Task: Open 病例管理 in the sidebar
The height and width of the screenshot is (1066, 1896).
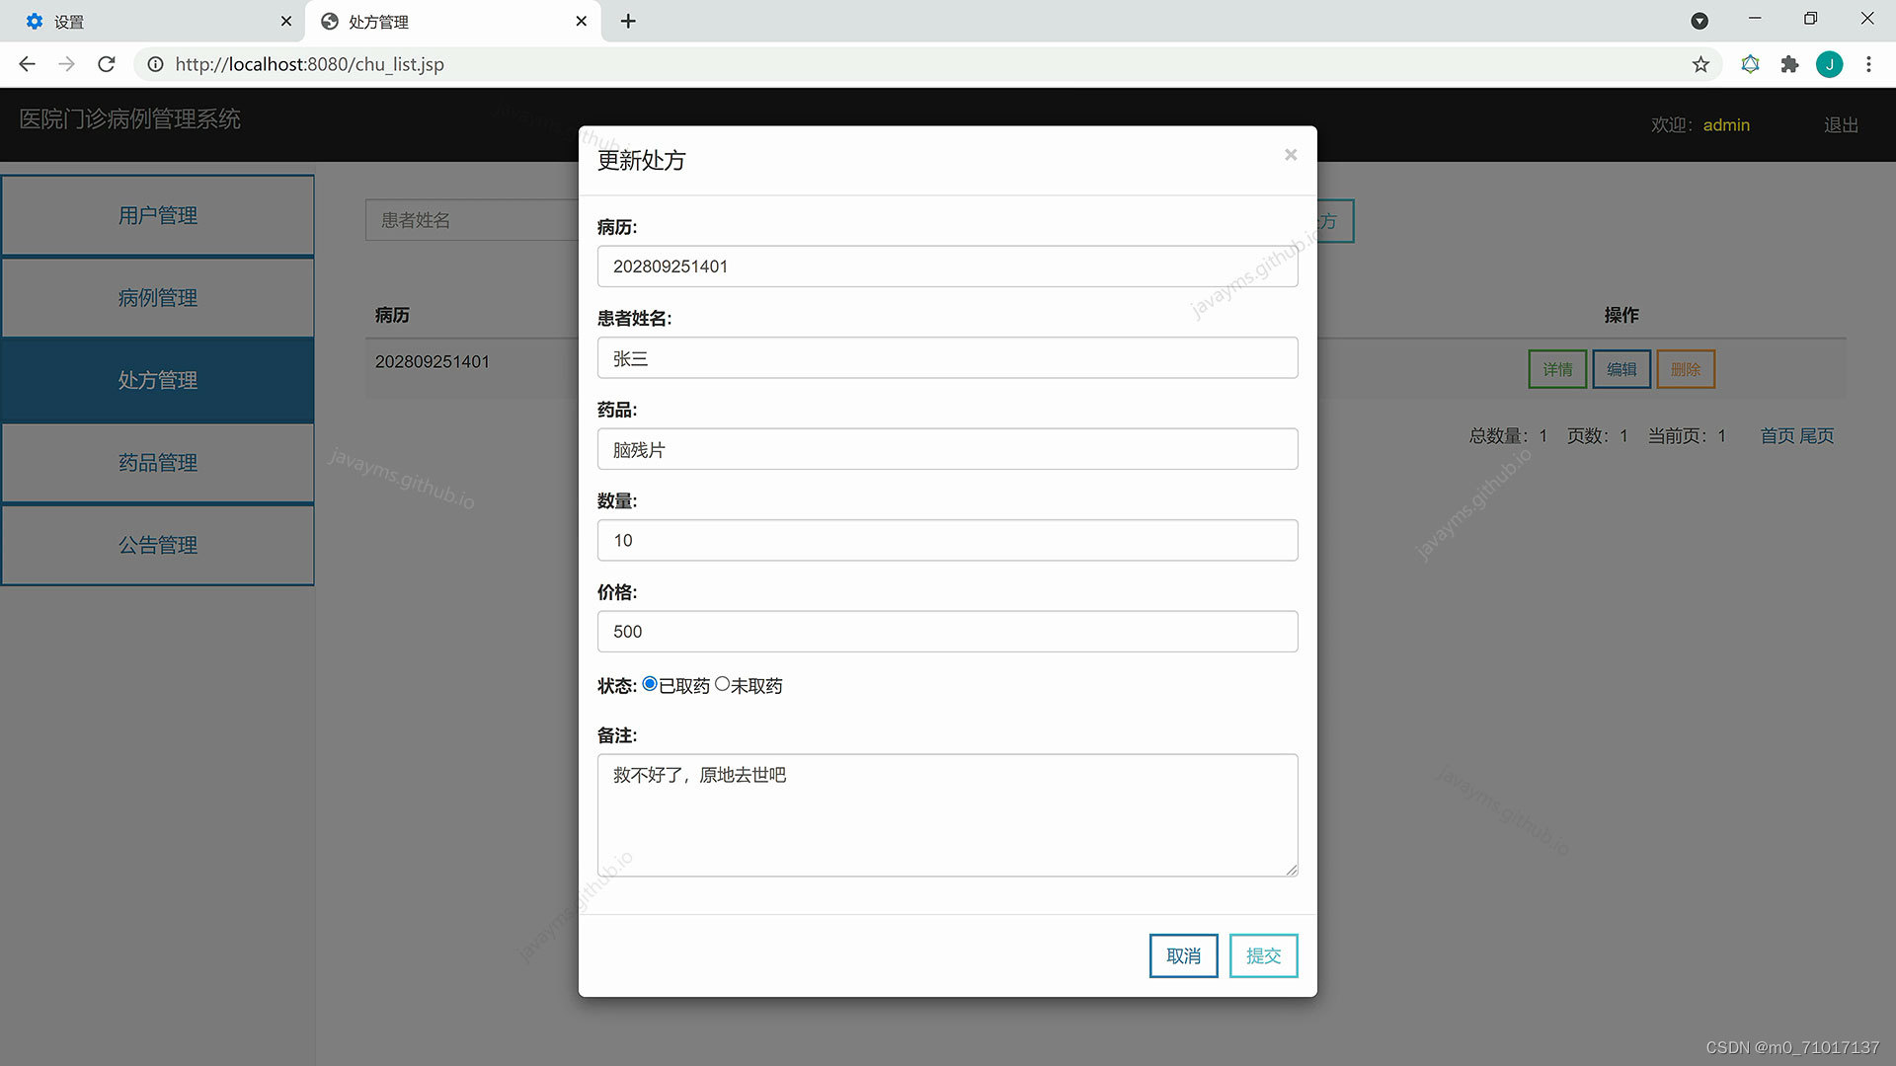Action: click(x=158, y=297)
